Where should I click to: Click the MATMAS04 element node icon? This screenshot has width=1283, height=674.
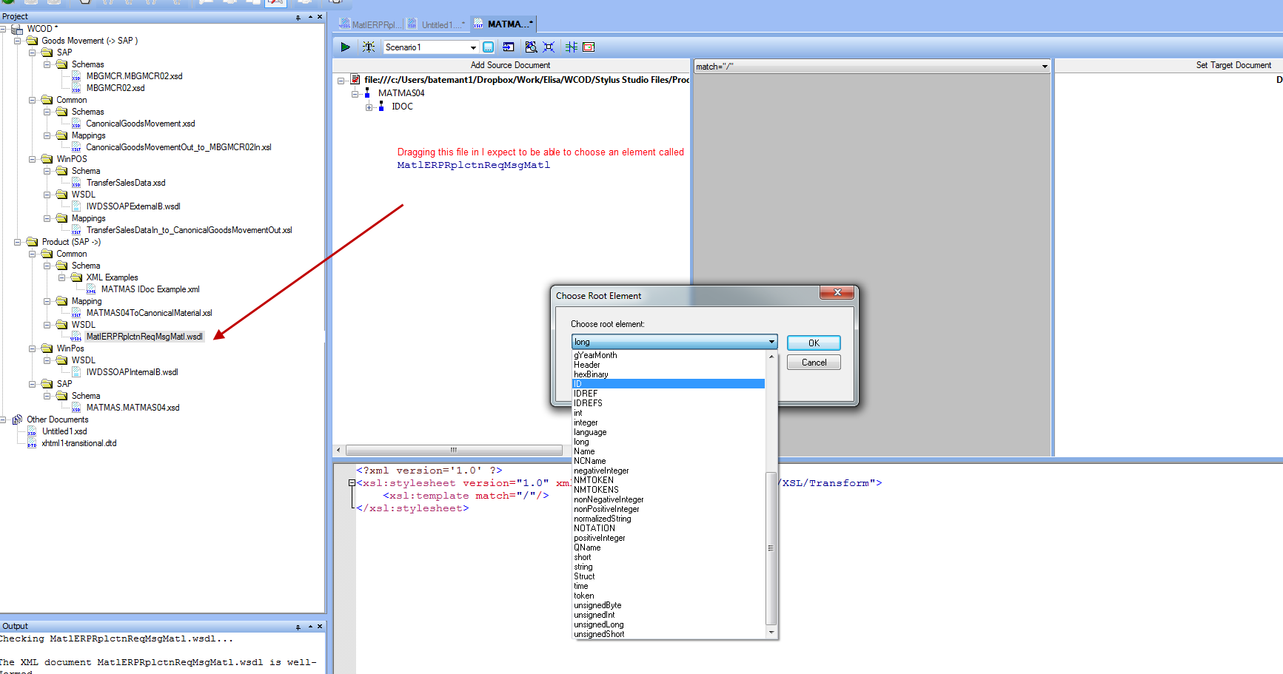click(x=367, y=92)
